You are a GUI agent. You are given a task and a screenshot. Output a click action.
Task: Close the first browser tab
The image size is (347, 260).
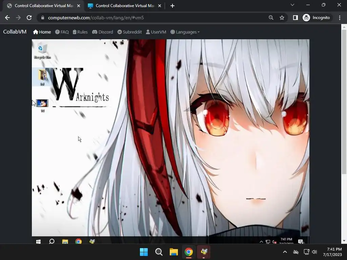[x=79, y=6]
